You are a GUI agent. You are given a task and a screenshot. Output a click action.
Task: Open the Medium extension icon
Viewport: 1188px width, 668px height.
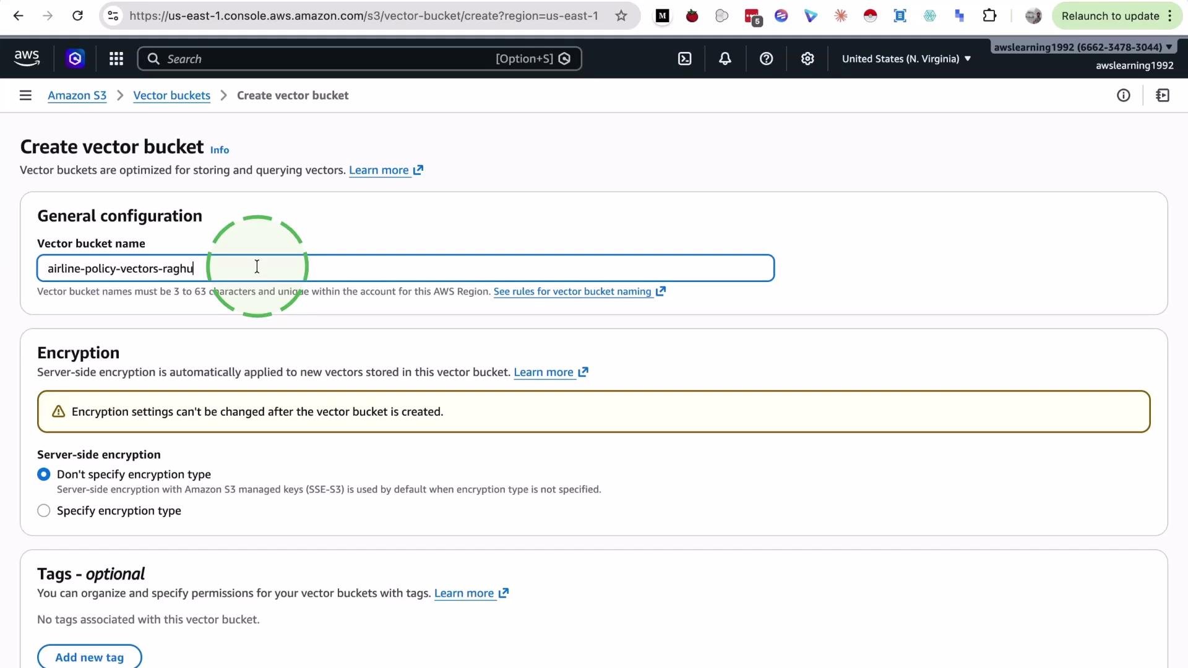[x=662, y=16]
